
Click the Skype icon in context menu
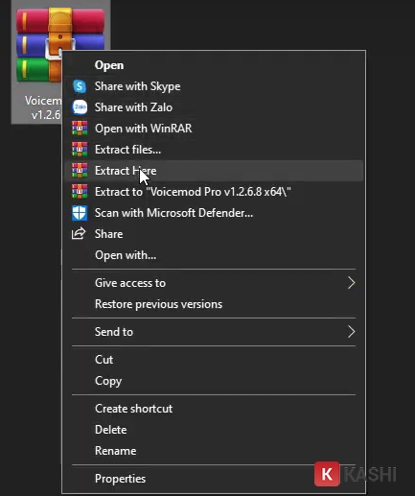click(80, 86)
